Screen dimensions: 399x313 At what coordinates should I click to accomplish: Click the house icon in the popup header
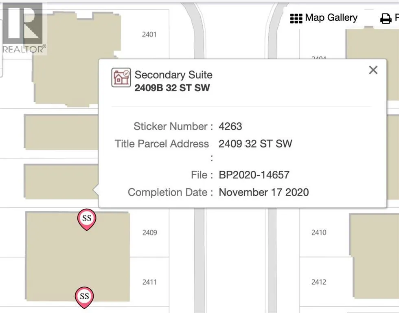point(121,77)
